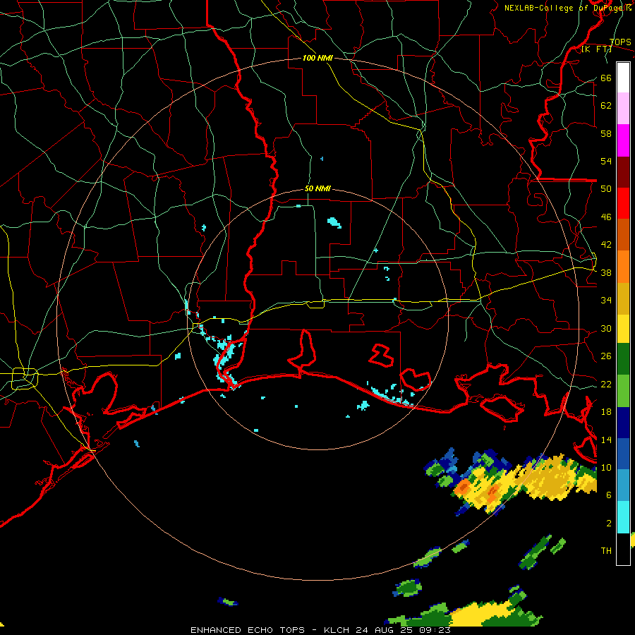Click the (K FT) units label
This screenshot has height=635, width=635.
pyautogui.click(x=596, y=49)
